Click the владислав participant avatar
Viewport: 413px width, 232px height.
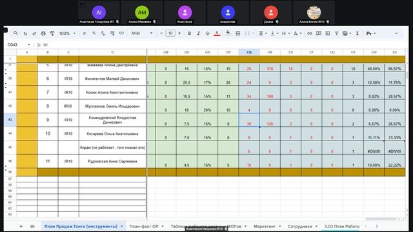pyautogui.click(x=228, y=12)
